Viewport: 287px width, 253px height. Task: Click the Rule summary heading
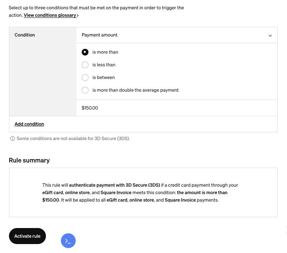[29, 160]
